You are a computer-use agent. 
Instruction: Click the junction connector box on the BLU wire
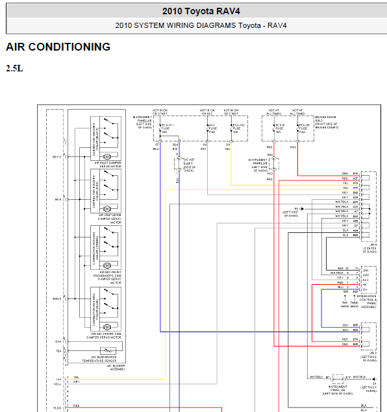[179, 164]
